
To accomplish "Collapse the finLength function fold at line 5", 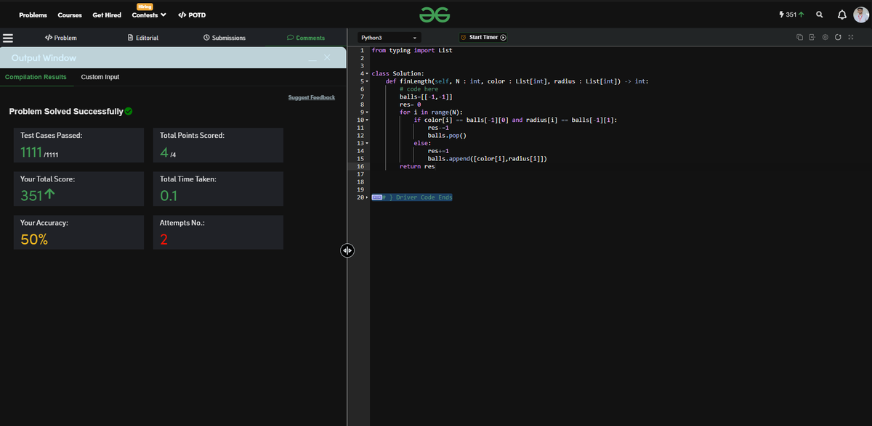I will pyautogui.click(x=368, y=81).
